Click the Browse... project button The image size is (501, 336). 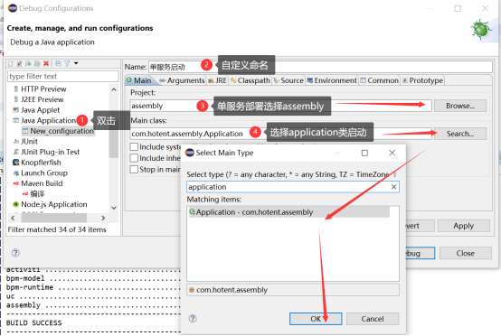pyautogui.click(x=460, y=106)
